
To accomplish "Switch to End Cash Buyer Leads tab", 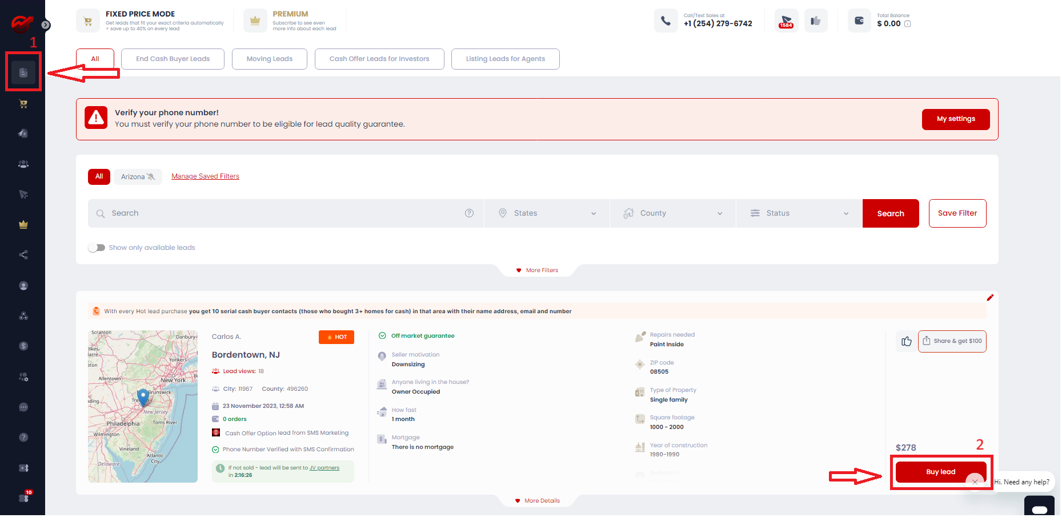I will coord(173,59).
